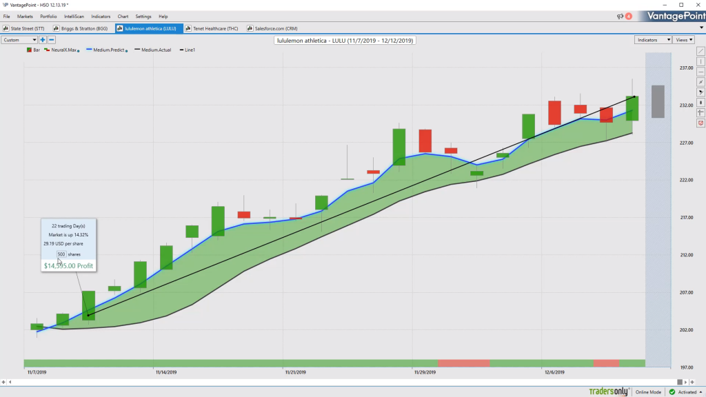Click the chart title lululemon athletica - LULU
Screen dimensions: 706x397
point(345,41)
